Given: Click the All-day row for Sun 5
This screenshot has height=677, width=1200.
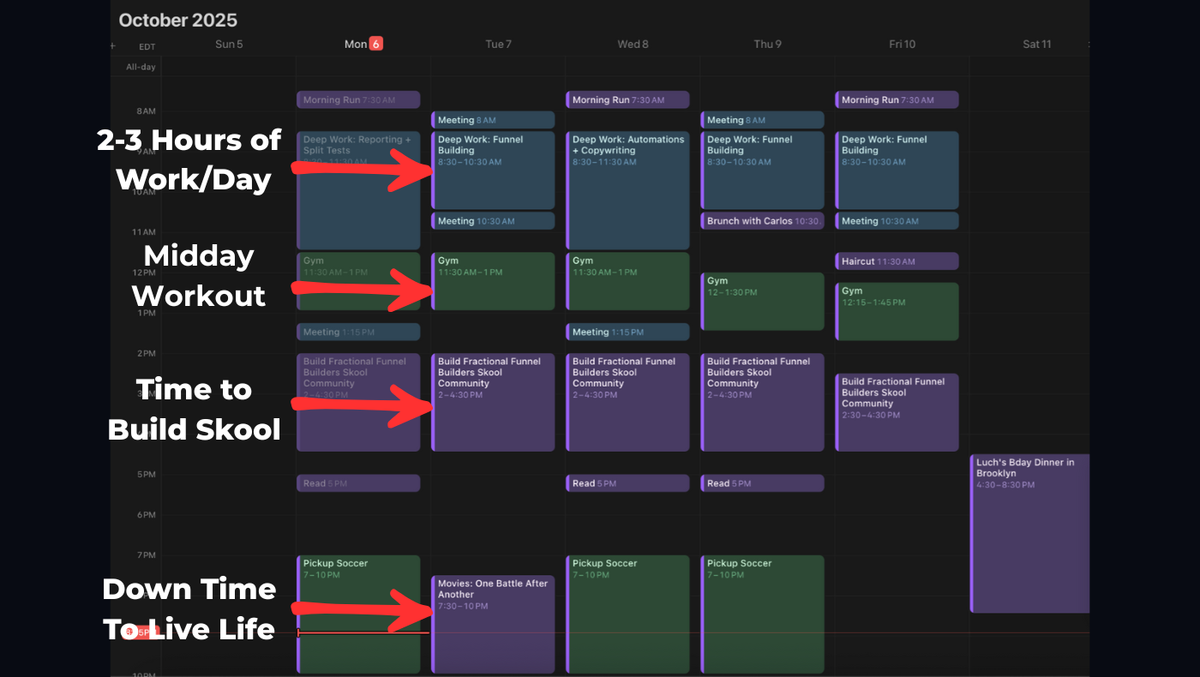Looking at the screenshot, I should point(229,67).
